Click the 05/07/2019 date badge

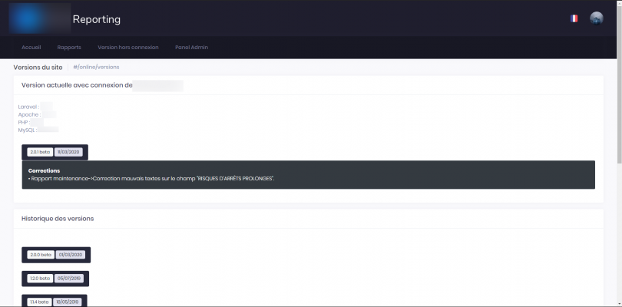coord(70,278)
